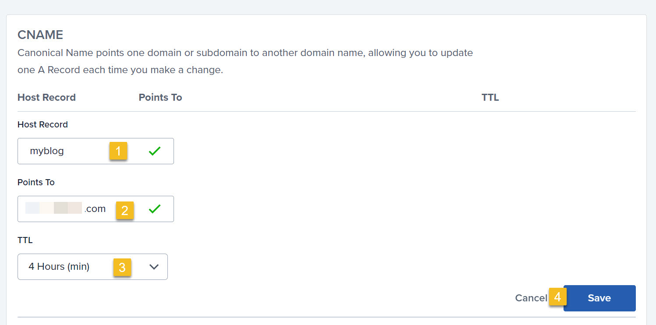Cancel the CNAME record edit
Screen dimensions: 656x325
531,298
